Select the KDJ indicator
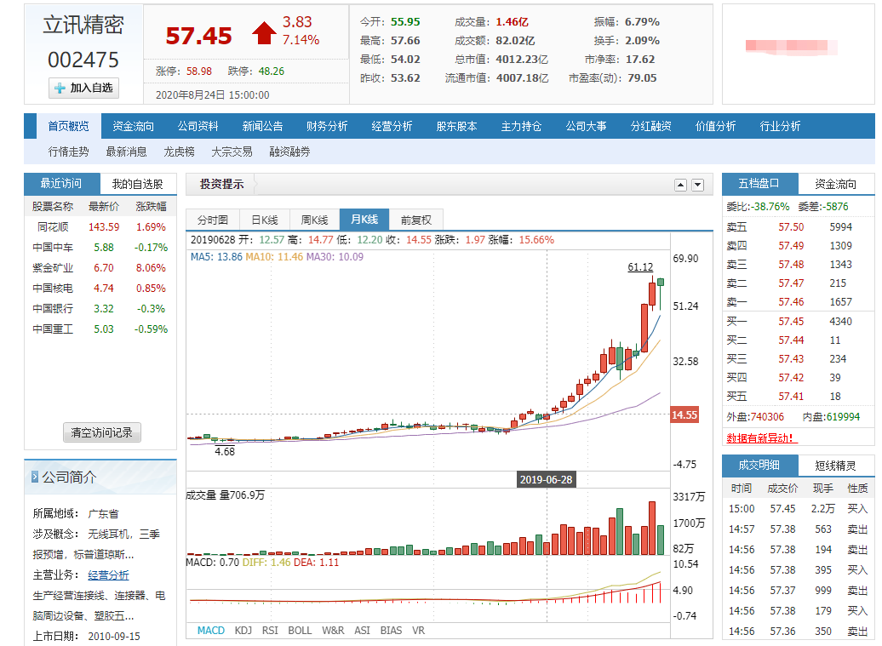This screenshot has width=882, height=646. coord(243,631)
